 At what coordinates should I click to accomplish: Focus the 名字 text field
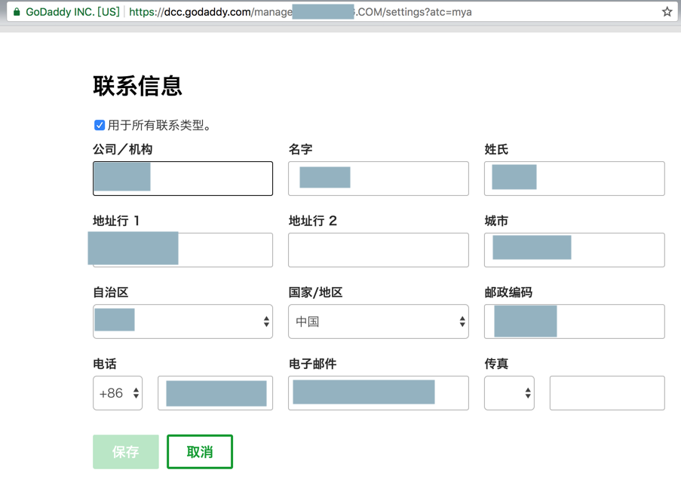407,178
